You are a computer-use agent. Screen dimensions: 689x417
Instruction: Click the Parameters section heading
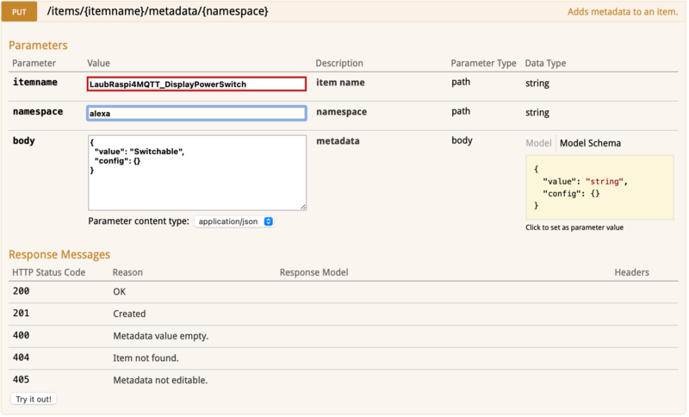[38, 45]
